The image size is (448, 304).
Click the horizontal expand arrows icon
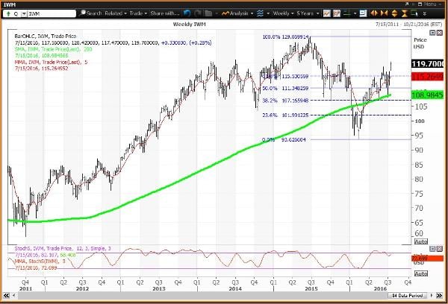tap(374, 13)
